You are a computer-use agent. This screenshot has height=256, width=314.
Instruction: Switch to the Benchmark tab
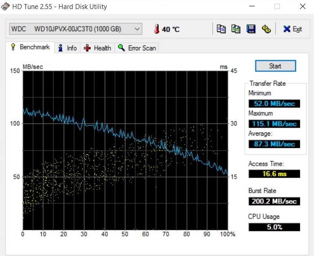tap(30, 47)
